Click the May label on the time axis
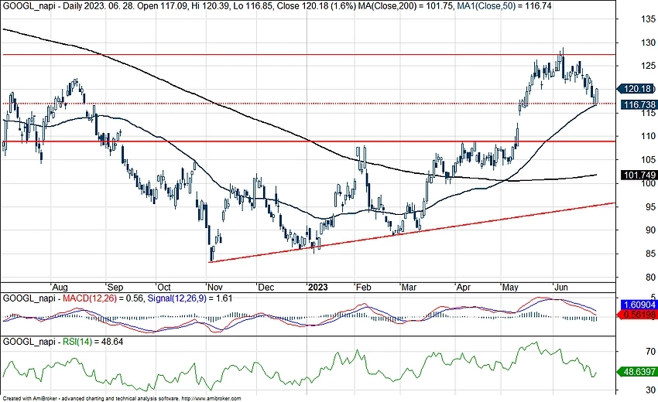The width and height of the screenshot is (658, 402). point(510,287)
